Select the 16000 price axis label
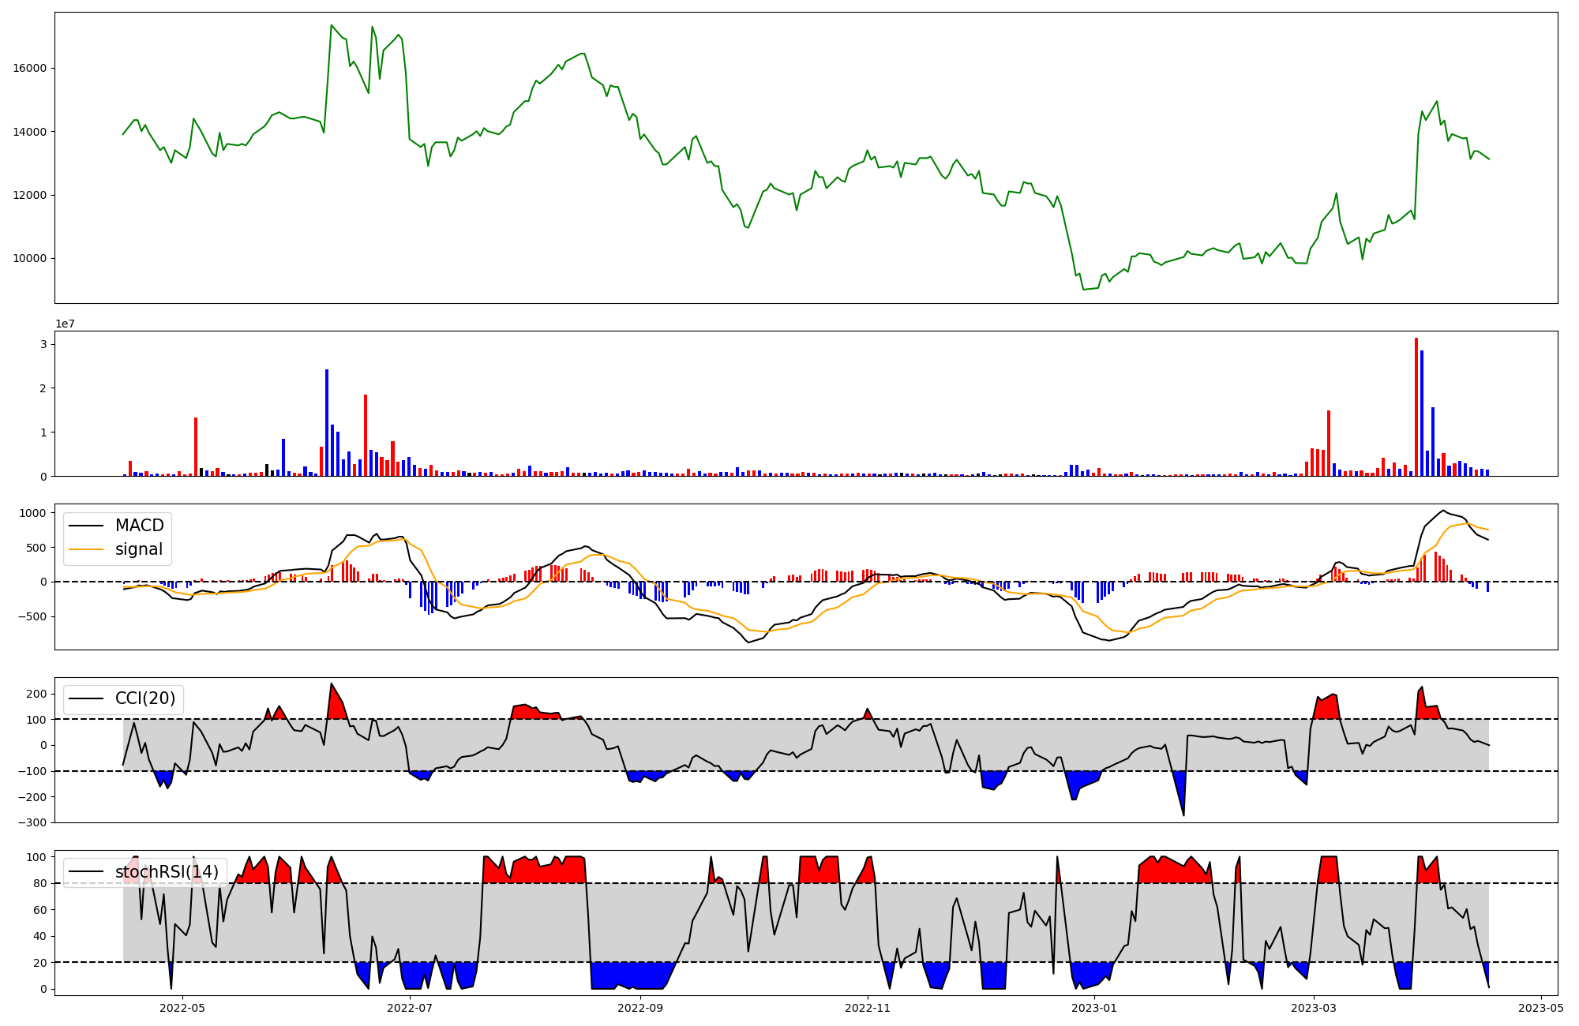Image resolution: width=1579 pixels, height=1026 pixels. (x=30, y=69)
